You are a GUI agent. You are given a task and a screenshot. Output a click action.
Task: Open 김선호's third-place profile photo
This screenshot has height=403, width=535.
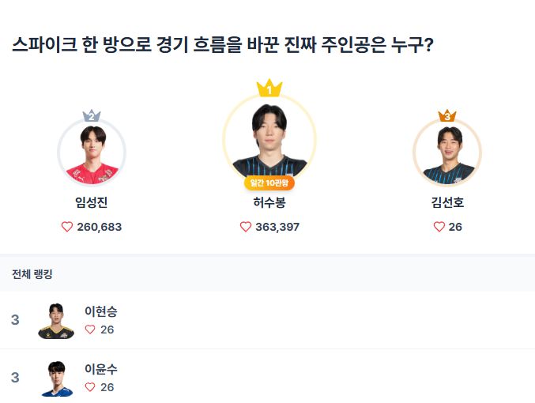447,153
